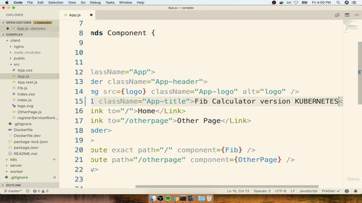
Task: Open the Selection menu
Action: pyautogui.click(x=55, y=2)
